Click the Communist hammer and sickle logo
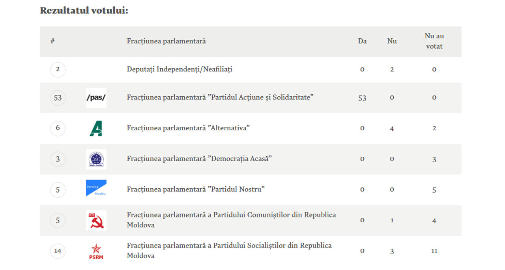This screenshot has width=505, height=270. pos(96,220)
